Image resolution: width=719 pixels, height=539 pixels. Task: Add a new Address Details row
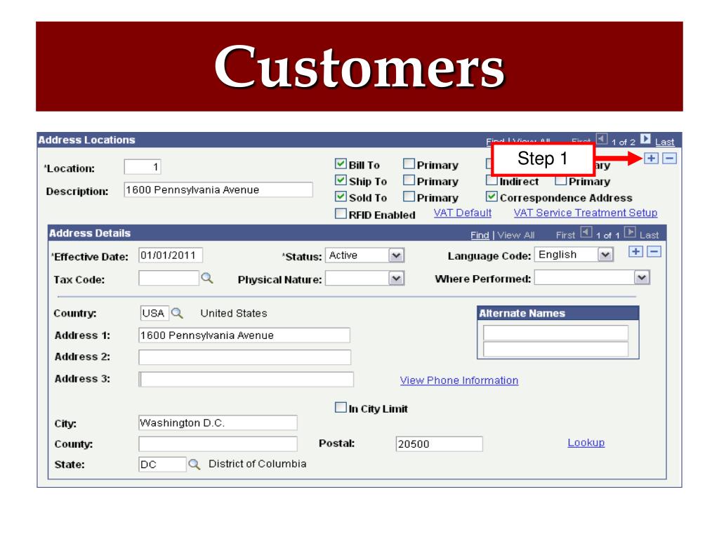click(x=635, y=252)
